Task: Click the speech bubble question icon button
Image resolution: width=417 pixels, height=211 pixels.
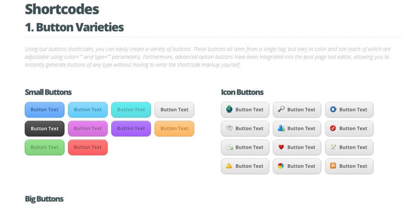Action: click(245, 128)
